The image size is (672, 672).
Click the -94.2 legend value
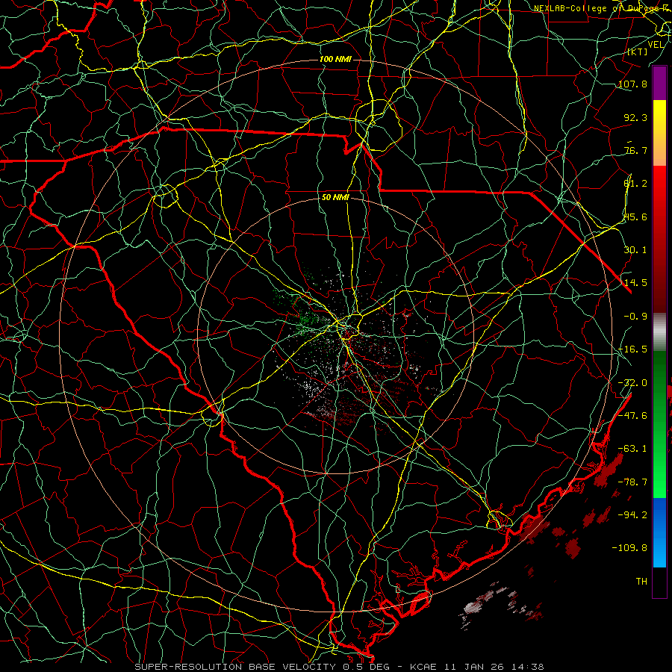coord(632,515)
